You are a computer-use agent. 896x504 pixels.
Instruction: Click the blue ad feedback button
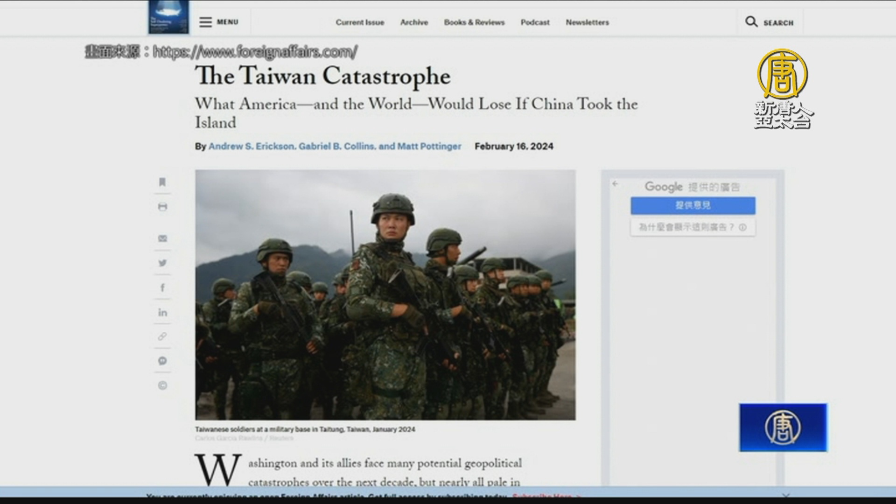coord(693,205)
